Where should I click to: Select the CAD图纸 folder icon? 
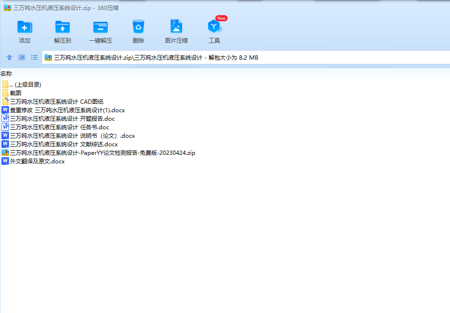pyautogui.click(x=5, y=101)
